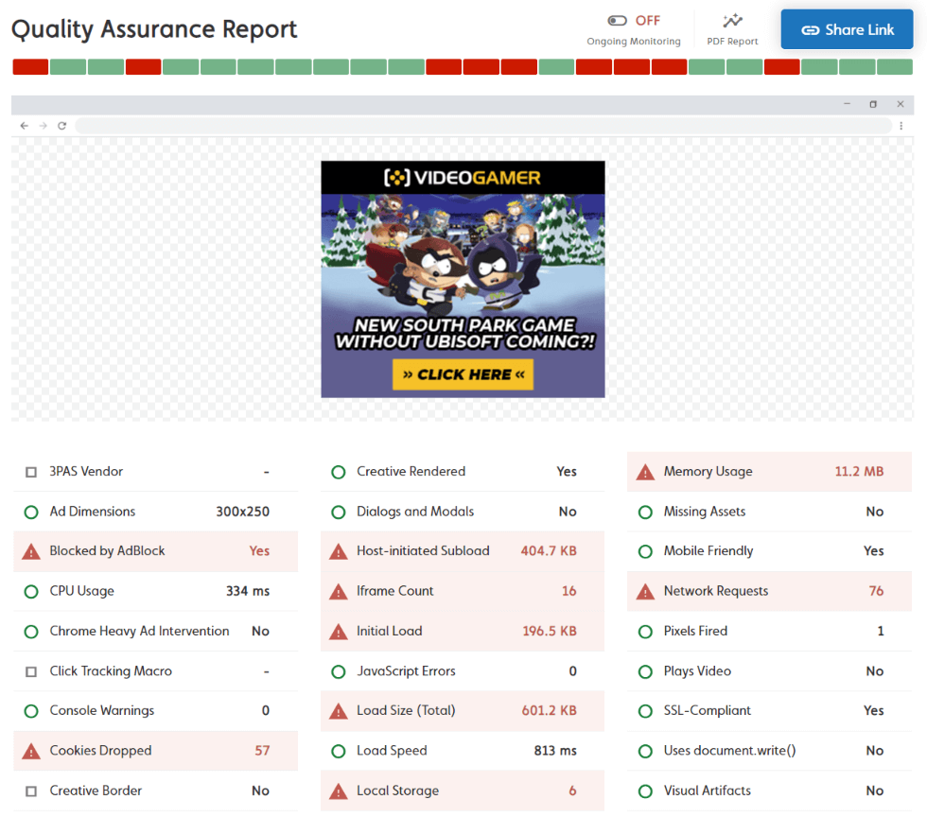This screenshot has height=817, width=927.
Task: Click the first red status bar segment
Action: pos(30,67)
